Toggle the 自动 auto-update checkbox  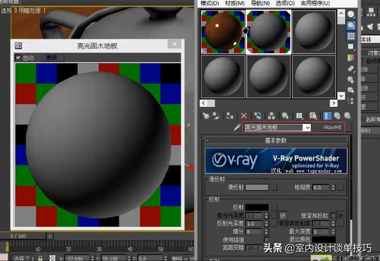pyautogui.click(x=18, y=58)
